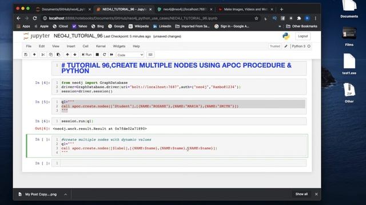This screenshot has height=205, width=366.
Task: Rename notebook title NEO4J_TUTORIAL_96
Action: 78,36
